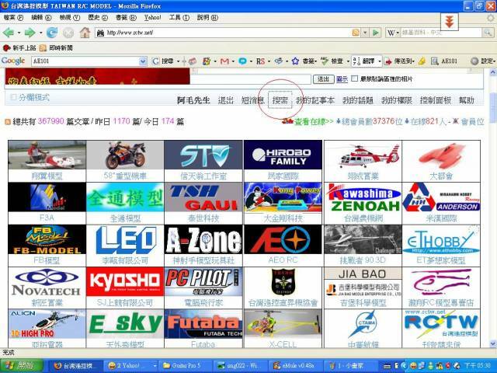Open the Wikipedia search engine selector dropdown

pyautogui.click(x=394, y=33)
